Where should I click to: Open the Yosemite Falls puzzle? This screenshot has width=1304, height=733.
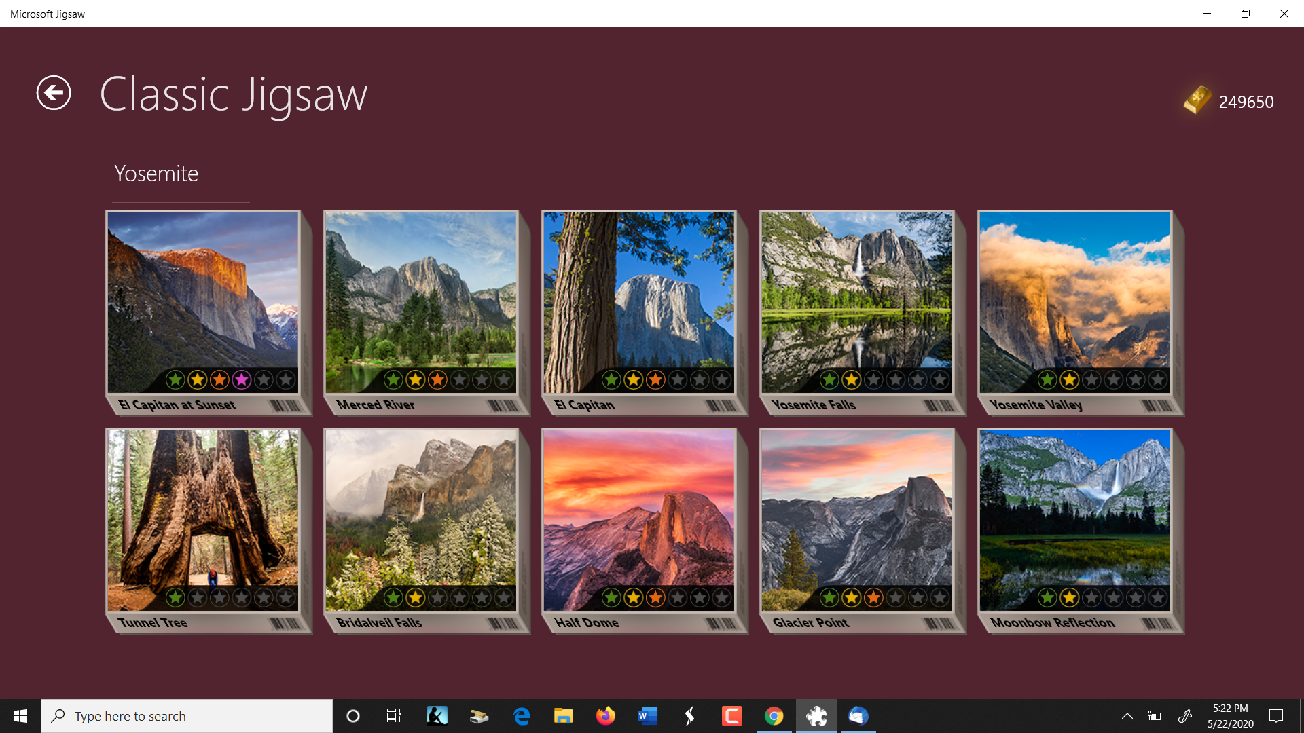[x=856, y=299]
